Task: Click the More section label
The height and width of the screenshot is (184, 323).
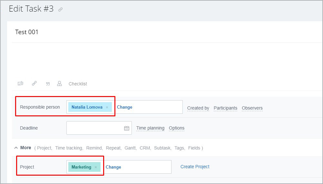Action: (x=26, y=148)
